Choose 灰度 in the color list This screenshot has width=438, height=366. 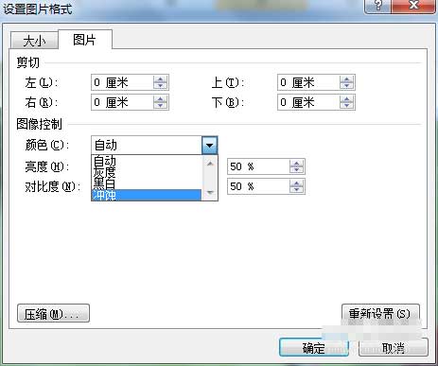(x=147, y=172)
